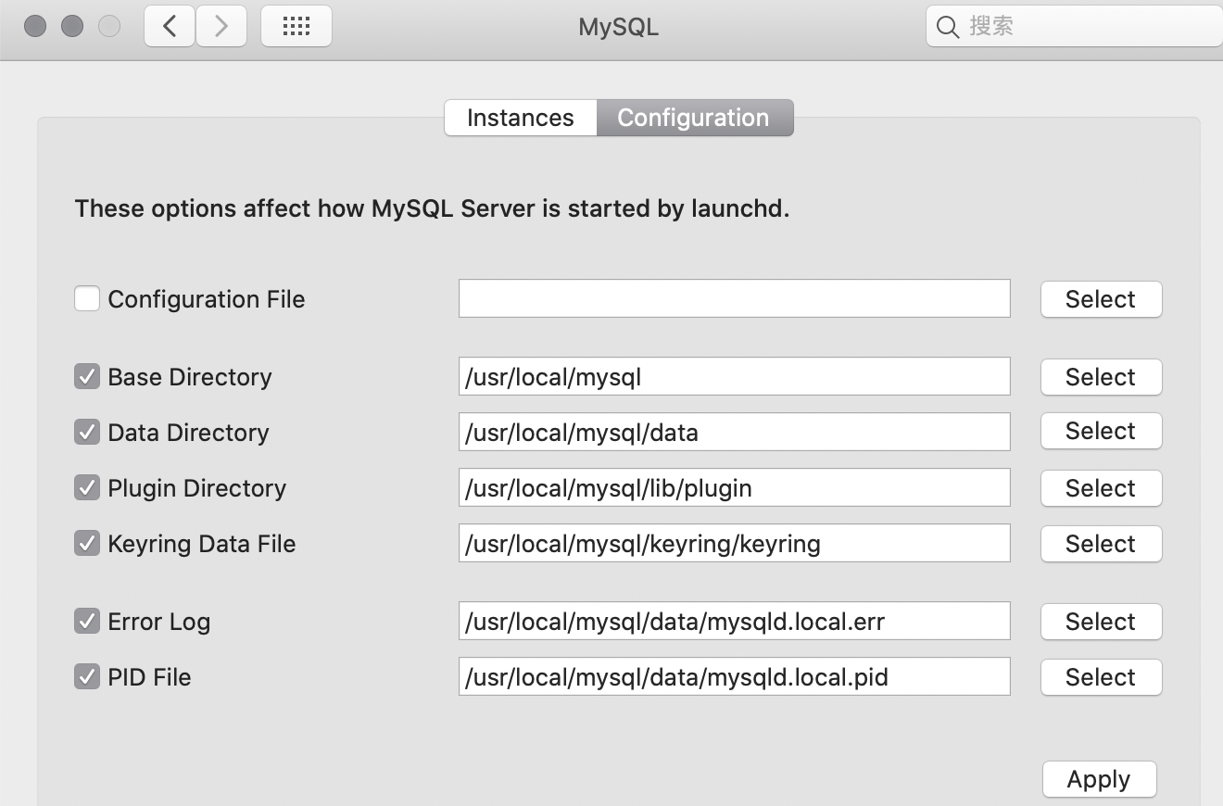This screenshot has height=806, width=1223.
Task: Toggle the Error Log checkbox
Action: [87, 622]
